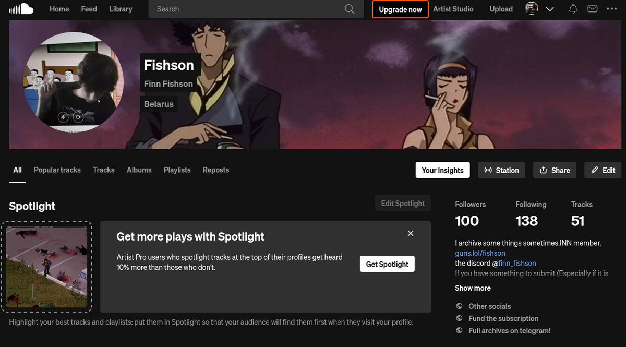The height and width of the screenshot is (347, 626).
Task: Click the search magnifier icon
Action: pos(350,9)
